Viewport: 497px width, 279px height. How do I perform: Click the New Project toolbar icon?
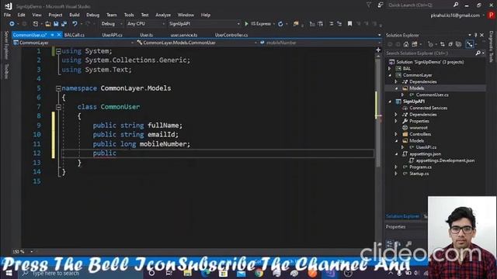(36, 24)
